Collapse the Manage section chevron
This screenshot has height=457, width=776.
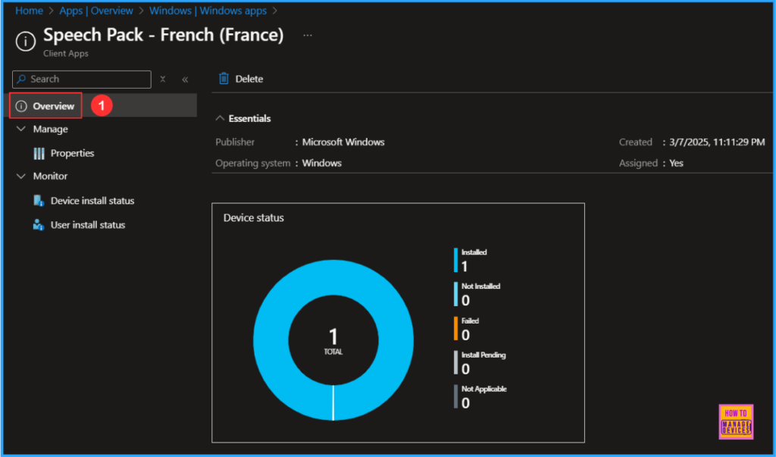pyautogui.click(x=20, y=129)
